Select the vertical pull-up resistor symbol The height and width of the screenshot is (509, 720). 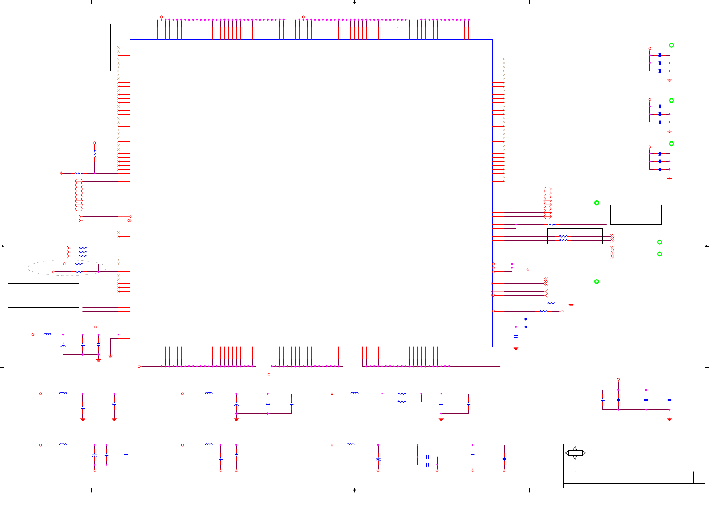click(94, 153)
